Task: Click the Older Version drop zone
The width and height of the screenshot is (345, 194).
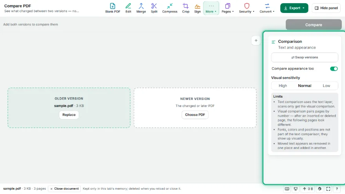Action: point(69,108)
